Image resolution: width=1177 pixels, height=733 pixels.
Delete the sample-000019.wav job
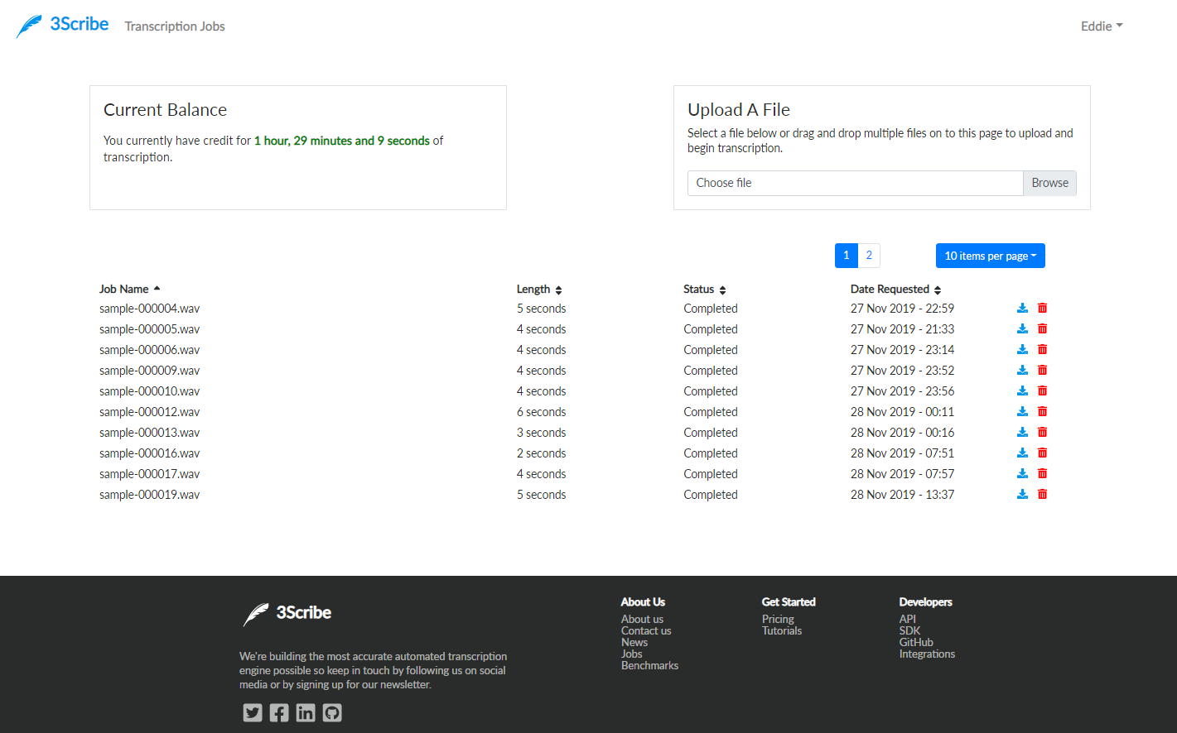tap(1042, 494)
